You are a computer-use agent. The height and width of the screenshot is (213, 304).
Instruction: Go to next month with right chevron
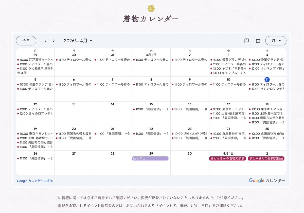pyautogui.click(x=54, y=41)
